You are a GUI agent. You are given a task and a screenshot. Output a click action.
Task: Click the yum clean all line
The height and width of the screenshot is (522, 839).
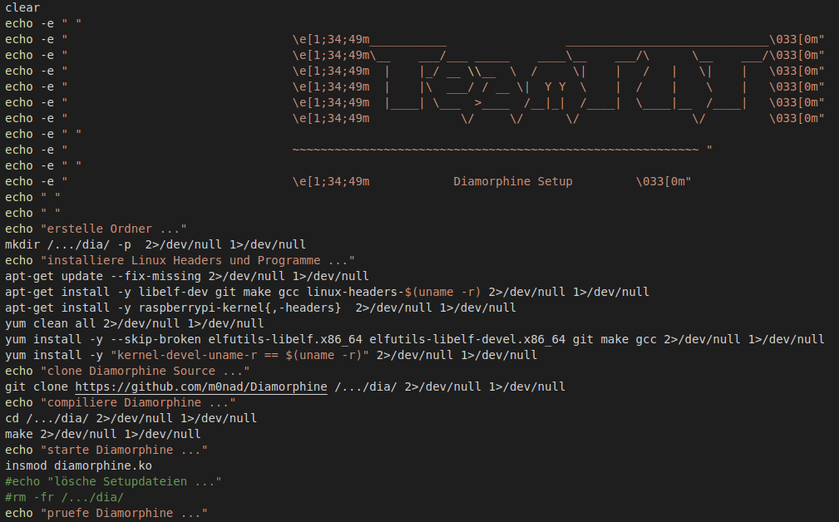tap(135, 323)
